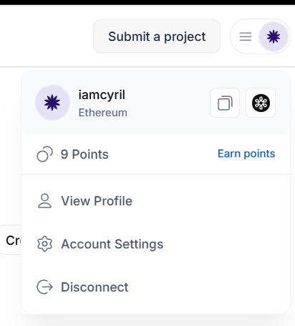295x326 pixels.
Task: Click the person icon beside View Profile
Action: (44, 201)
